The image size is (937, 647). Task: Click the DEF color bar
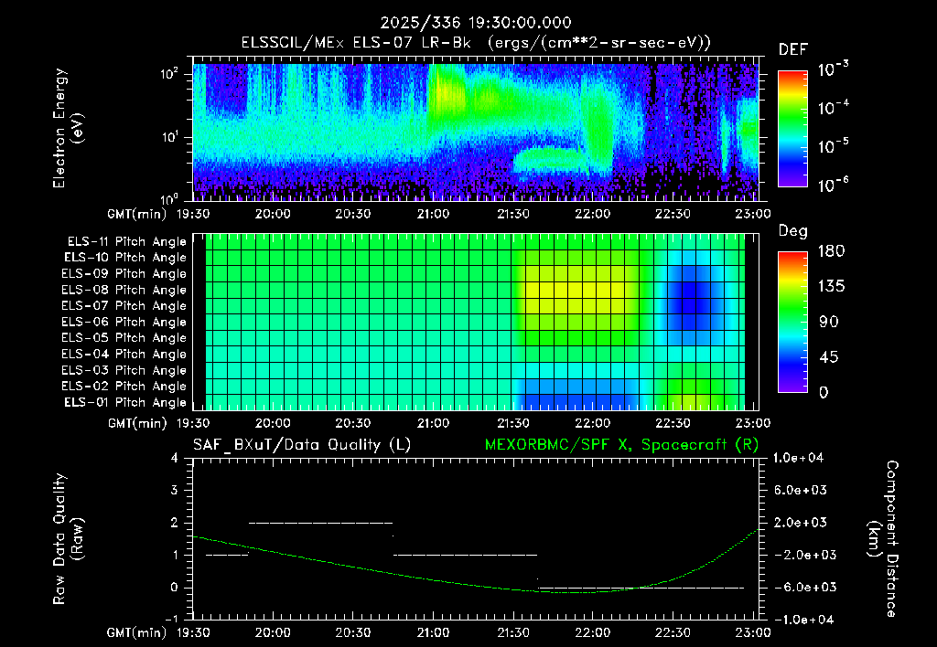792,128
